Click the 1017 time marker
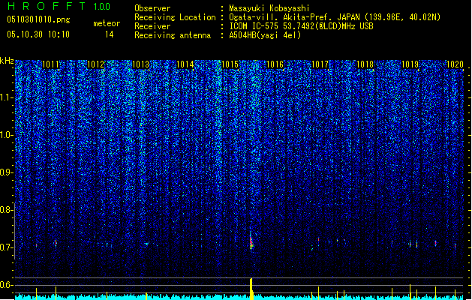 coord(320,64)
